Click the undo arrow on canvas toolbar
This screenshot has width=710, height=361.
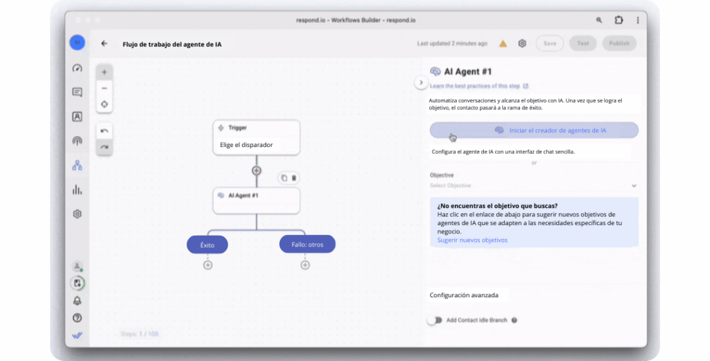click(104, 131)
